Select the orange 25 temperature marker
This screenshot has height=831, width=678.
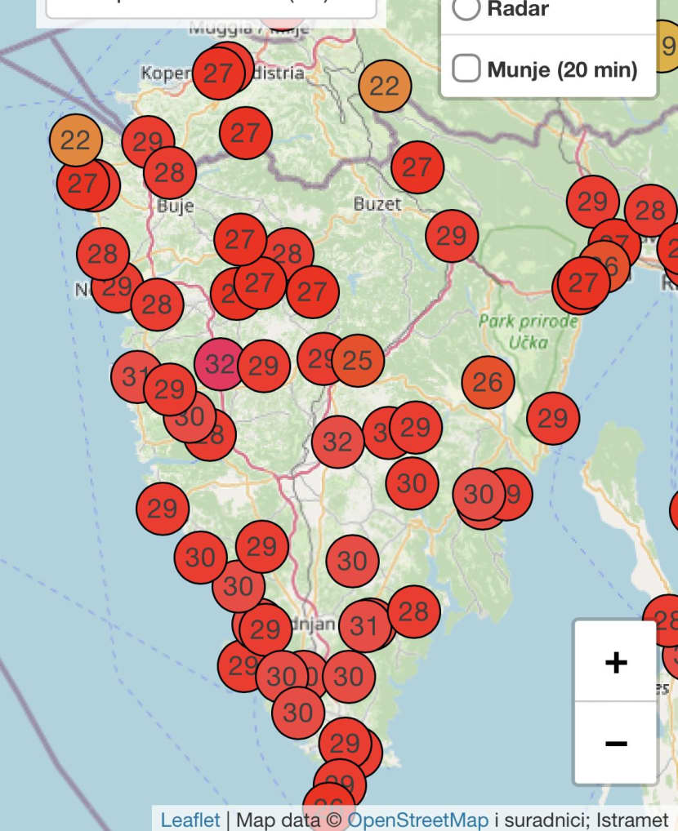pos(358,360)
